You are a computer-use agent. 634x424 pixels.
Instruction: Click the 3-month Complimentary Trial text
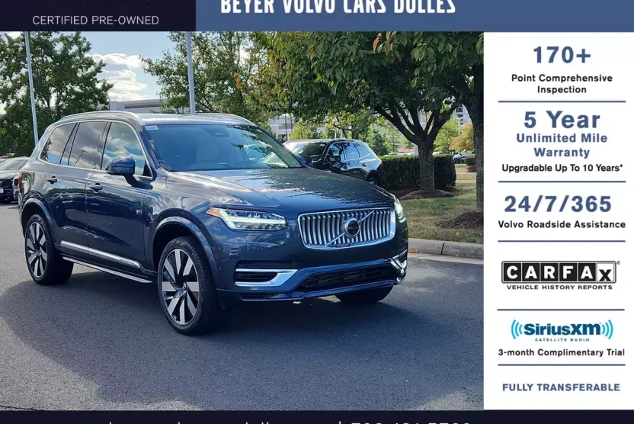(561, 352)
